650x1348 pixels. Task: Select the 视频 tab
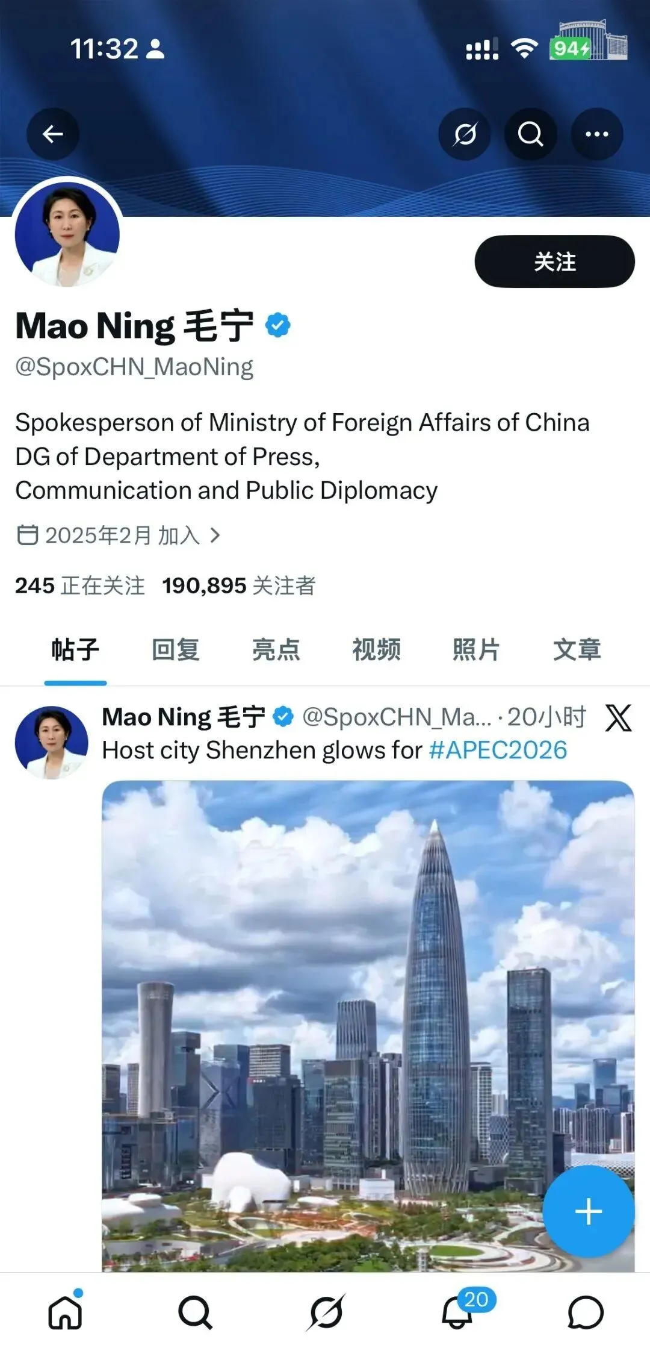[x=376, y=649]
